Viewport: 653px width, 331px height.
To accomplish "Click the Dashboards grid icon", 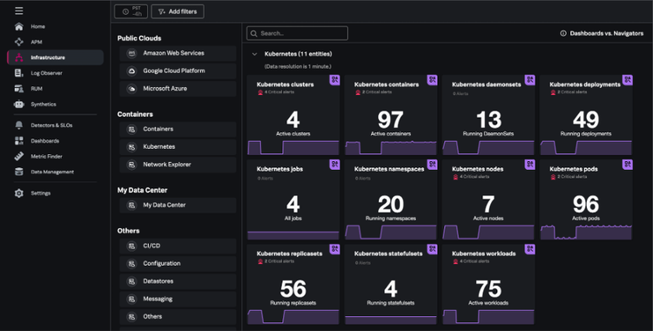I will (19, 141).
